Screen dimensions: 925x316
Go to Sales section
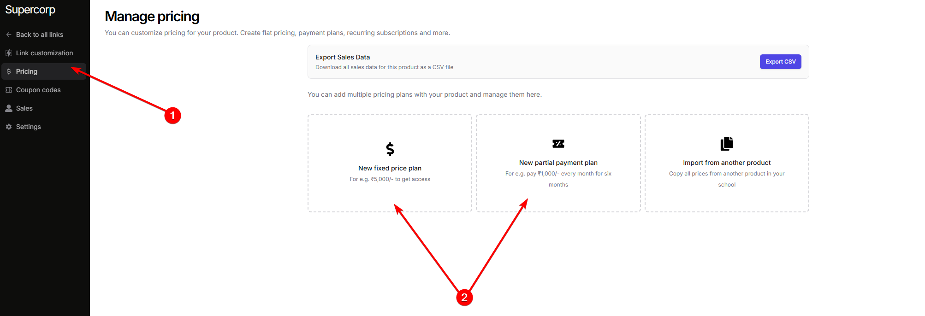click(24, 108)
